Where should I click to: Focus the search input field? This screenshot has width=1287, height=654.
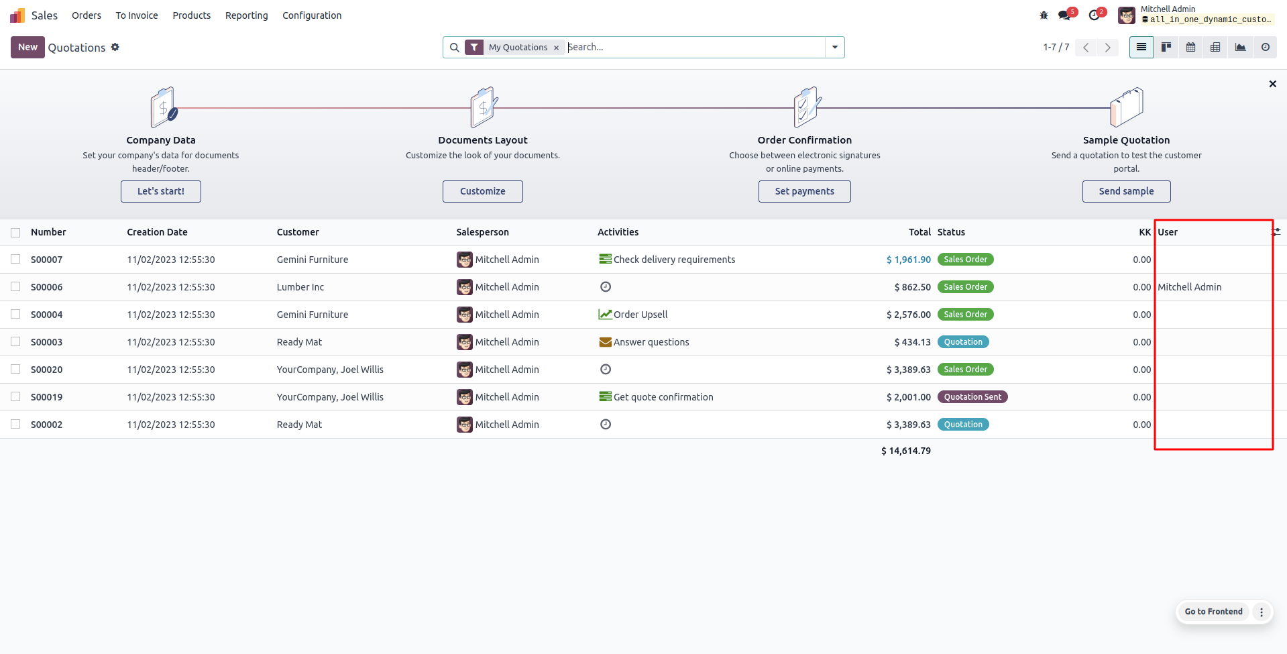pyautogui.click(x=694, y=47)
